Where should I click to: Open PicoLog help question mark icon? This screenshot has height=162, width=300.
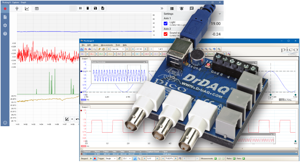[5, 34]
